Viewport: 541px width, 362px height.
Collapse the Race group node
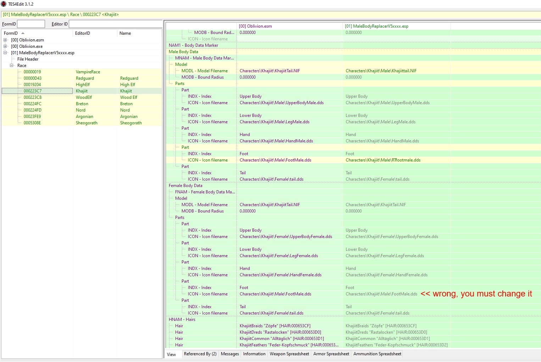[x=12, y=66]
